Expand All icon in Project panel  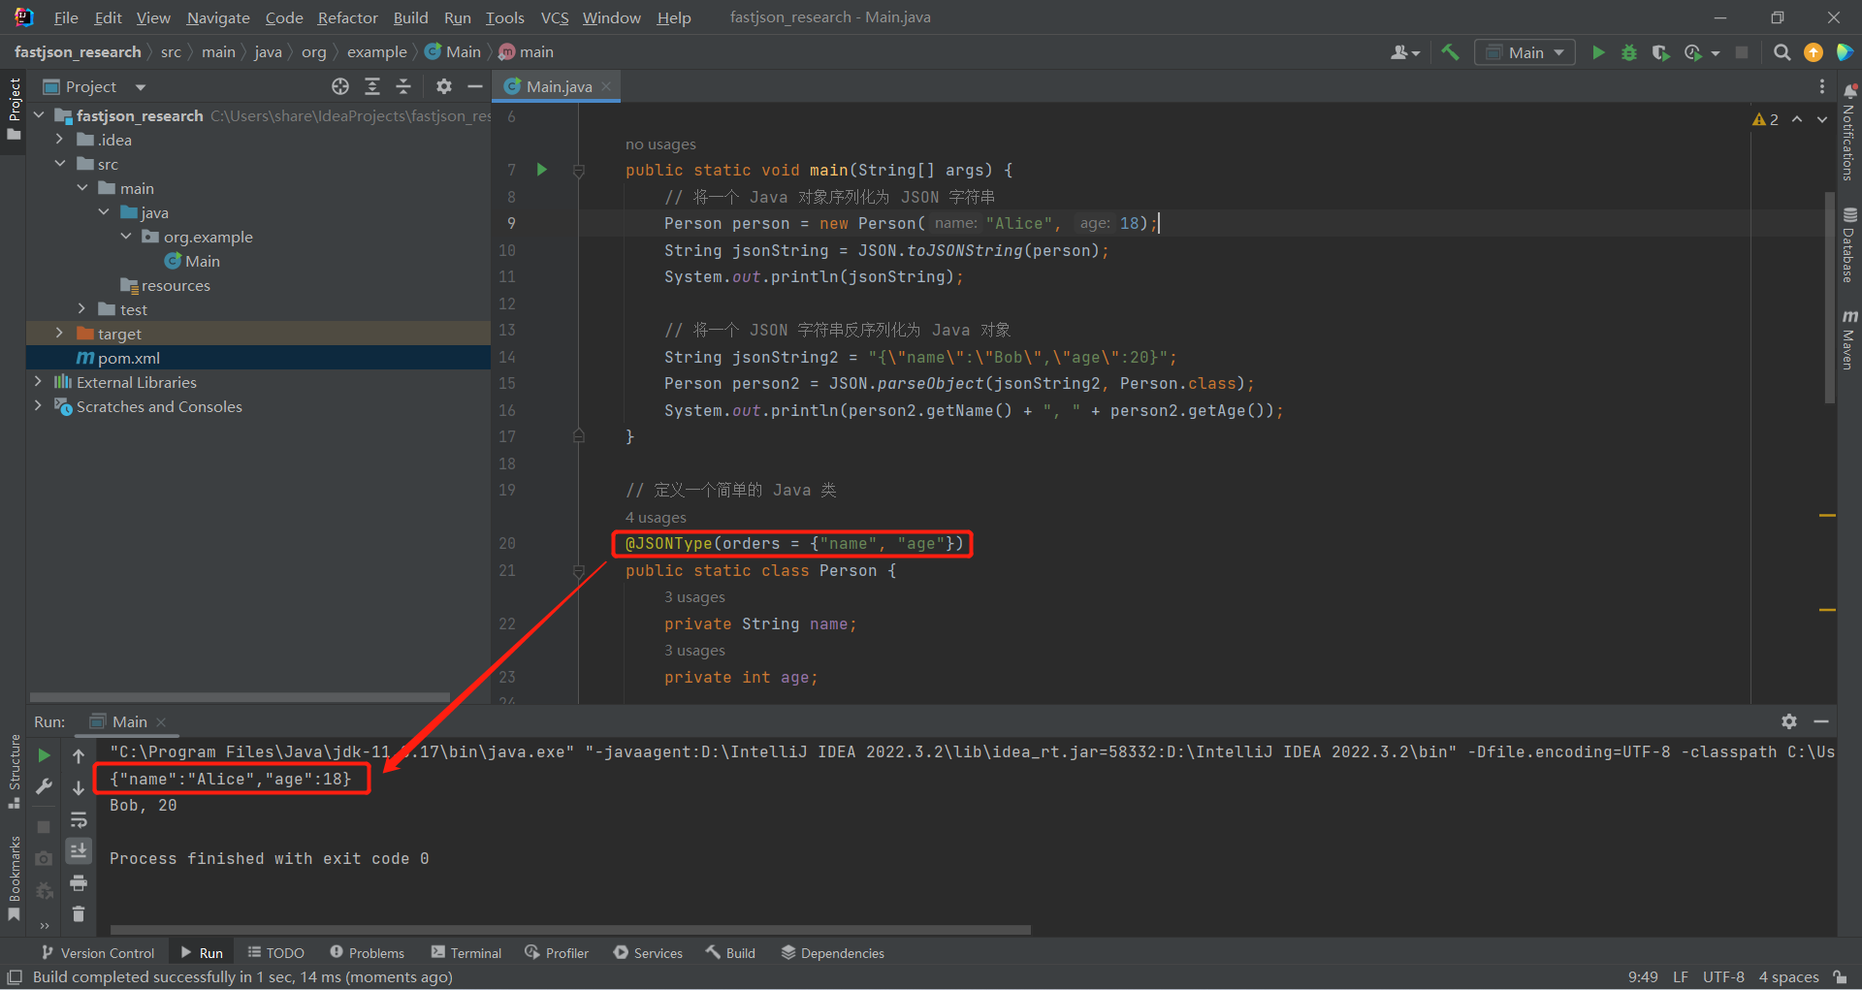coord(372,86)
